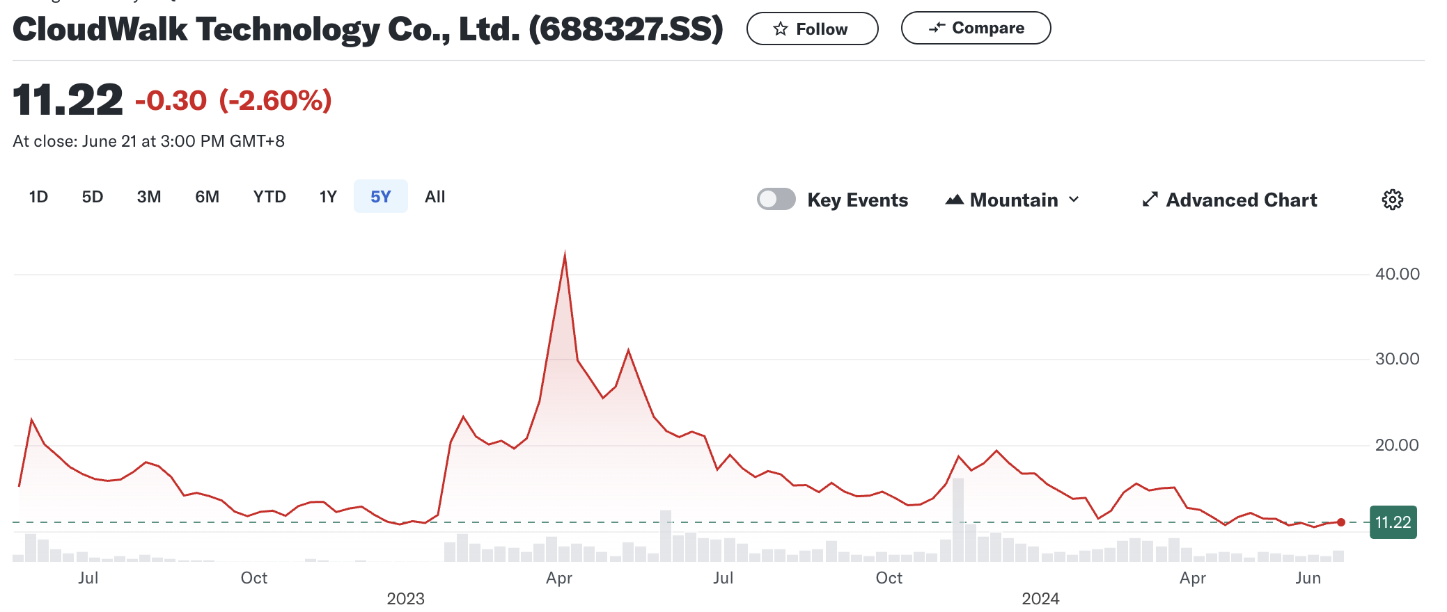
Task: Click the Follow button
Action: point(812,29)
